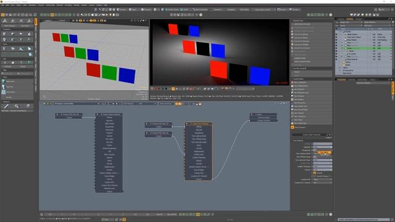Toggle the checkbox directly below Smooth

tap(314, 176)
